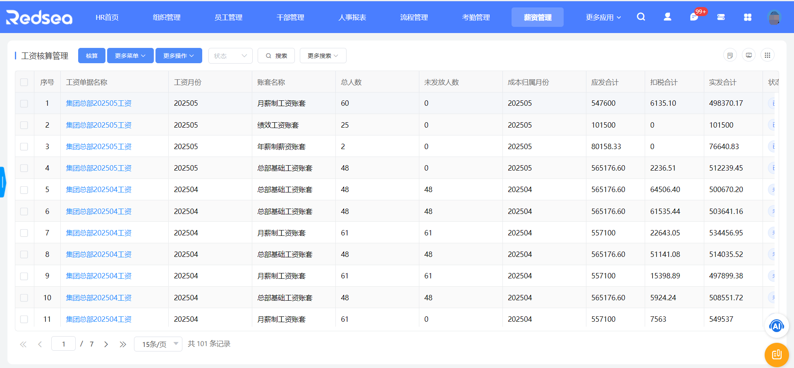The width and height of the screenshot is (794, 368).
Task: Open the four-square apps icon
Action: pyautogui.click(x=748, y=17)
